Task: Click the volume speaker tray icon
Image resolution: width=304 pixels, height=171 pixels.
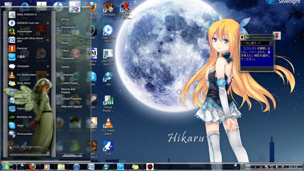Action: [277, 167]
